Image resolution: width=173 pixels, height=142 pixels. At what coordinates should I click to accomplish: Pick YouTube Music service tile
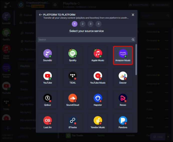pos(98,78)
